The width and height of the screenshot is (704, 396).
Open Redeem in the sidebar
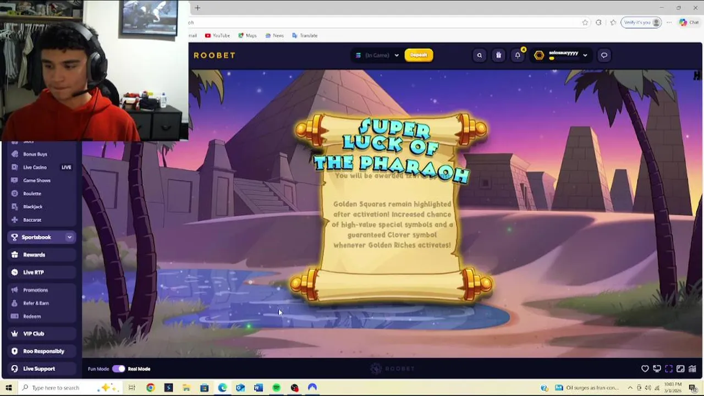click(x=32, y=316)
